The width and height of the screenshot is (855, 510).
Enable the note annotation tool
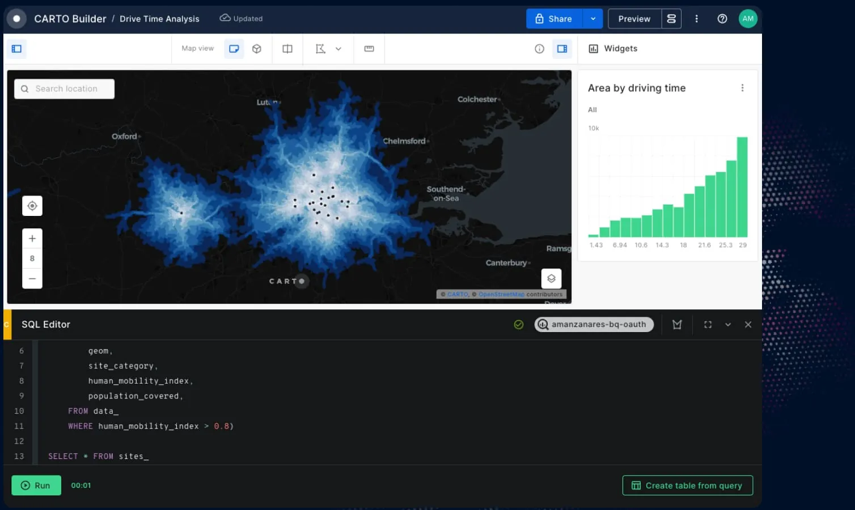coord(234,49)
